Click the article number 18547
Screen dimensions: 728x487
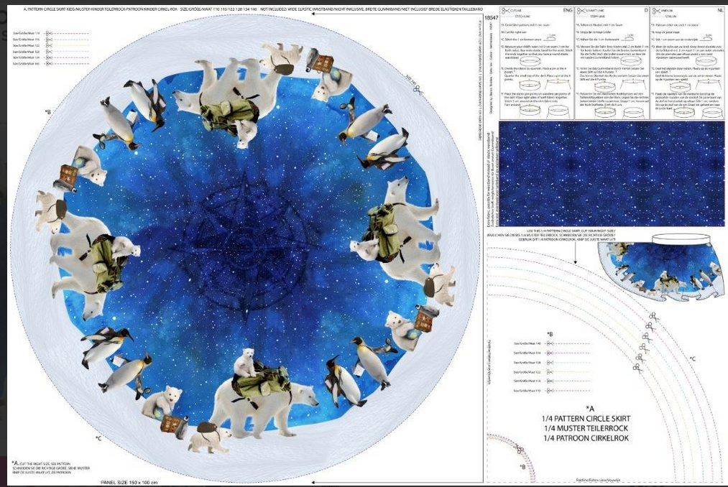[x=491, y=18]
